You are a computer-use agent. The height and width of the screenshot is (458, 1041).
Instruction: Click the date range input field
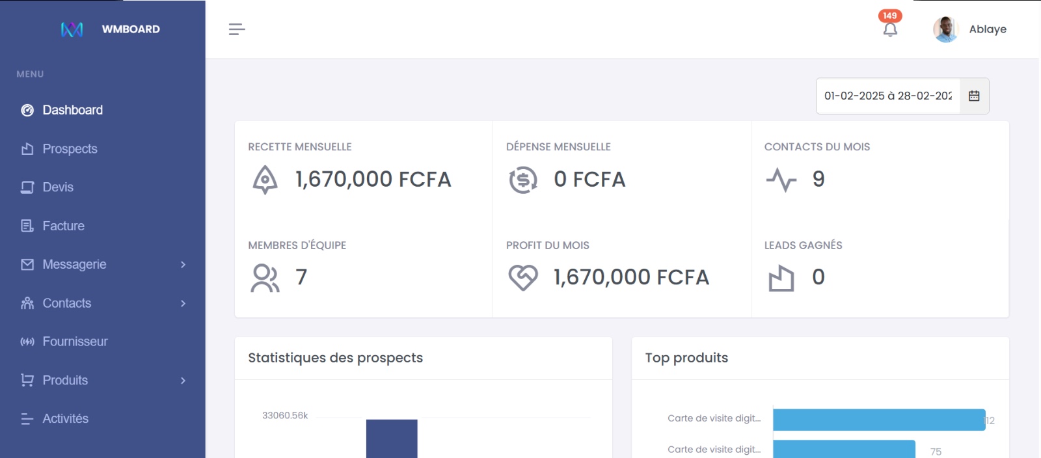[x=887, y=96]
